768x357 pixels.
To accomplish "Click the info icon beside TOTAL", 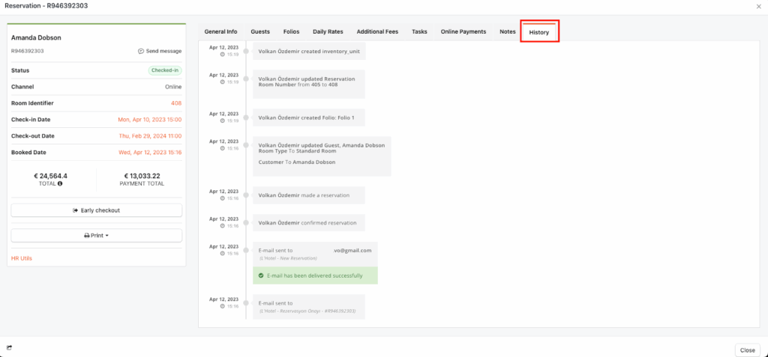I will [60, 183].
